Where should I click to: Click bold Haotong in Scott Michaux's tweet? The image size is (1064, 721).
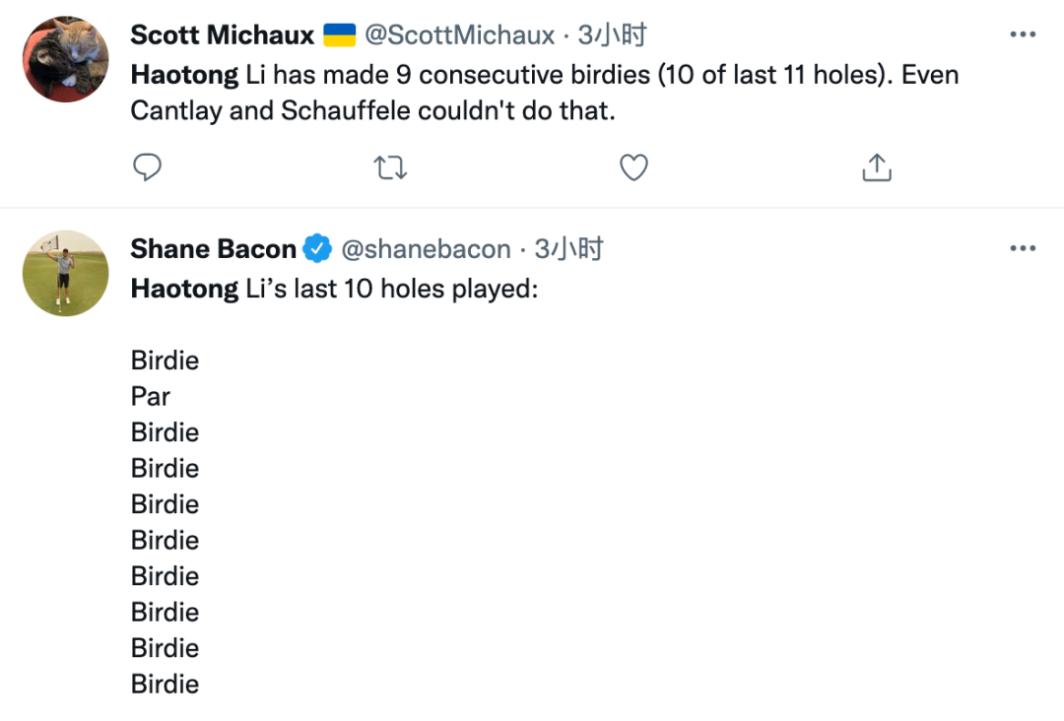(x=184, y=75)
